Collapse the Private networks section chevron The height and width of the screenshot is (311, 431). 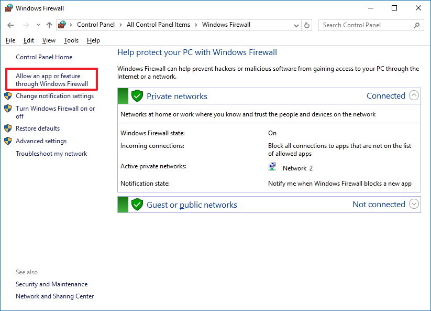[414, 95]
